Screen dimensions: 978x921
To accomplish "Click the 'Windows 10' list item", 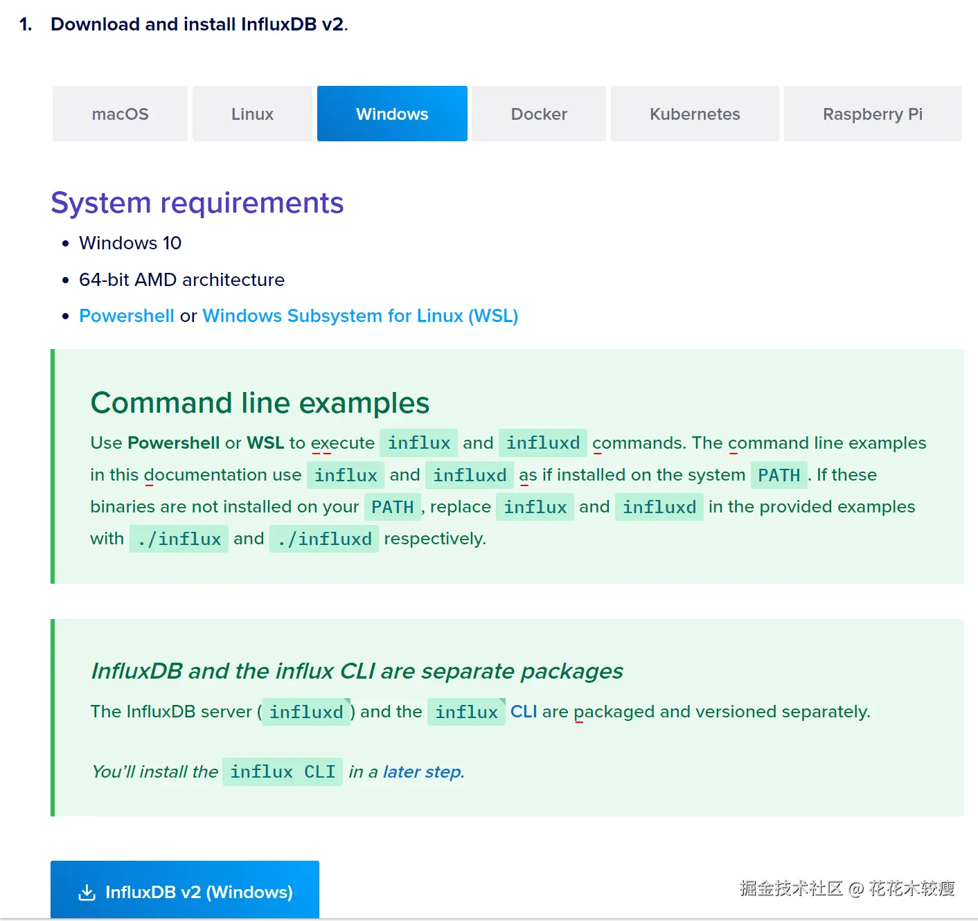I will coord(130,243).
